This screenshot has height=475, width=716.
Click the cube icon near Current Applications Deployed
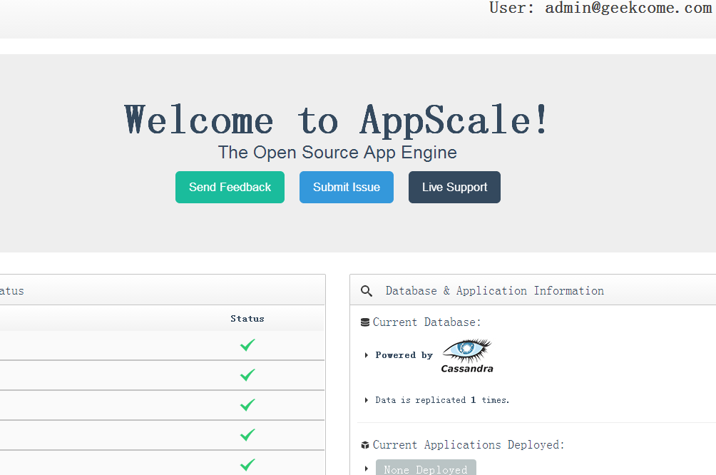[365, 445]
